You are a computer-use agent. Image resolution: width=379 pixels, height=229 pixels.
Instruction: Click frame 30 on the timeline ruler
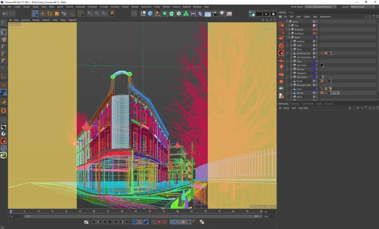94,211
